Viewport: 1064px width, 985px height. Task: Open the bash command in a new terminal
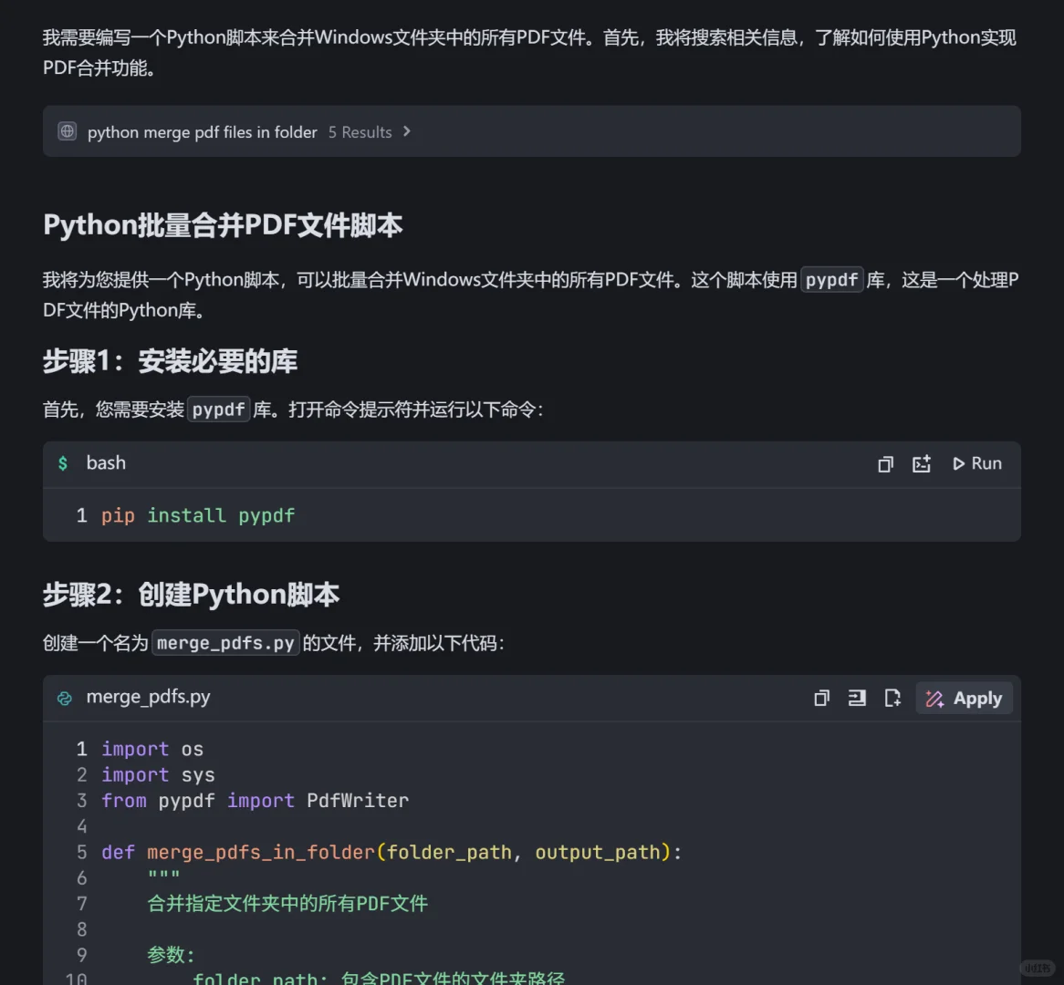tap(921, 463)
